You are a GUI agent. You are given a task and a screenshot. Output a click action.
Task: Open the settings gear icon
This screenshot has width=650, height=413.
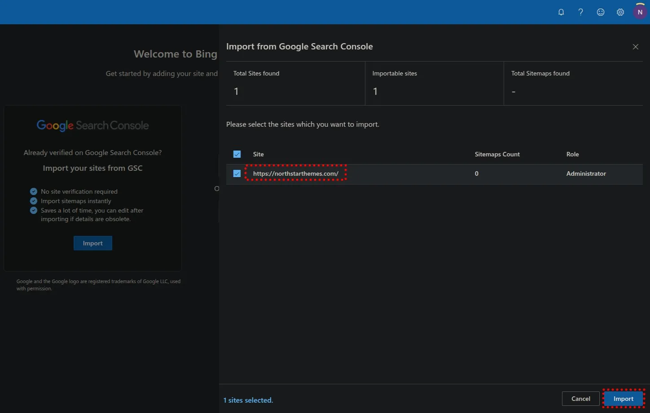pos(620,12)
